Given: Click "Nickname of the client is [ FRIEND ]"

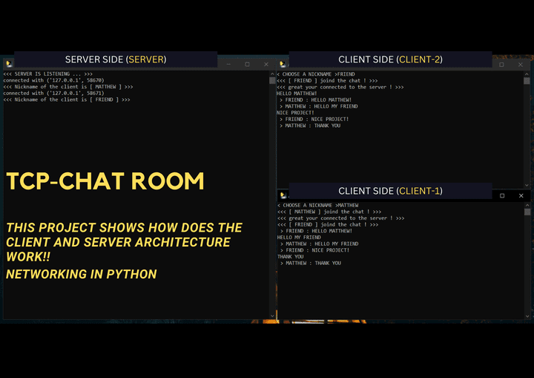Looking at the screenshot, I should pos(67,100).
